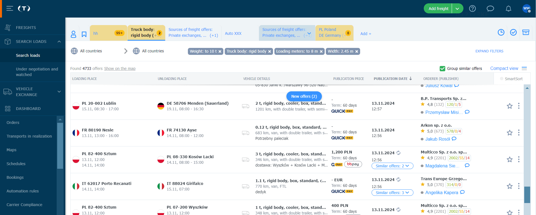
Task: Switch to the Auto XXX tab
Action: [233, 33]
